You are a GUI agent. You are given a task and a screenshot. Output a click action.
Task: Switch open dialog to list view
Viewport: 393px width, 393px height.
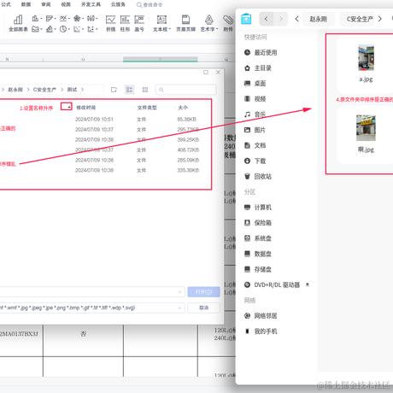pos(130,90)
